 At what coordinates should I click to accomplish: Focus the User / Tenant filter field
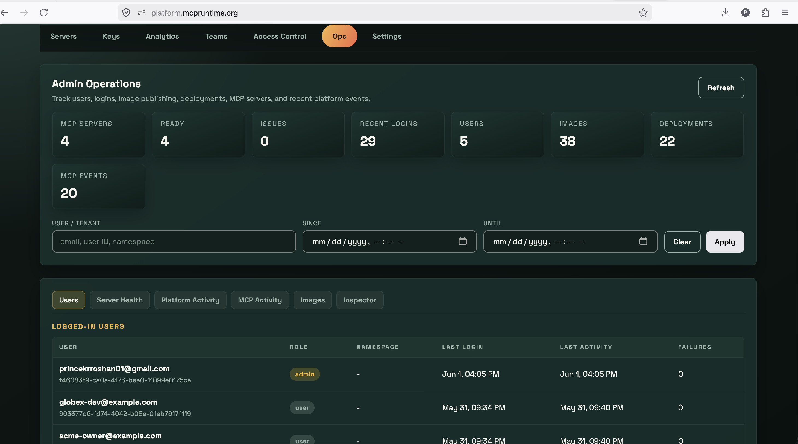point(174,241)
